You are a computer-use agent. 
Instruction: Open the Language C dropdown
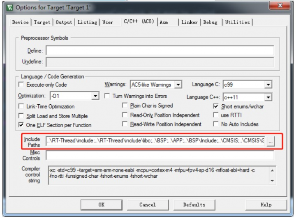268,85
